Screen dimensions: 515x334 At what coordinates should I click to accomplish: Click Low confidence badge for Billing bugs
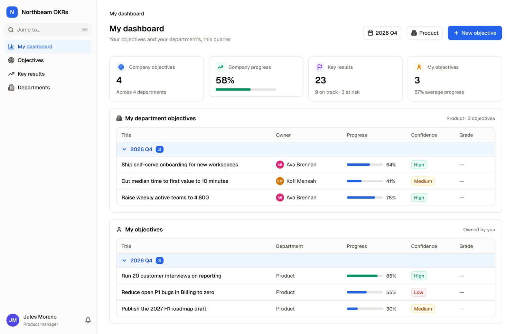tap(418, 292)
